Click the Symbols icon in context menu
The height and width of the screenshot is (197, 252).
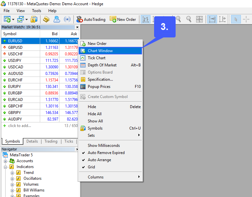coord(83,128)
